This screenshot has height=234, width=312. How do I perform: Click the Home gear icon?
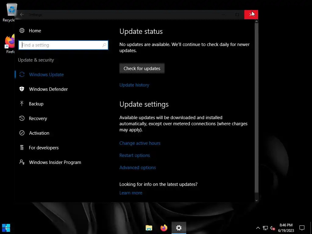(x=22, y=30)
